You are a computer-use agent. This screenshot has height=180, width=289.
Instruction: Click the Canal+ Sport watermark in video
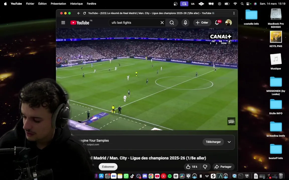pos(231,121)
